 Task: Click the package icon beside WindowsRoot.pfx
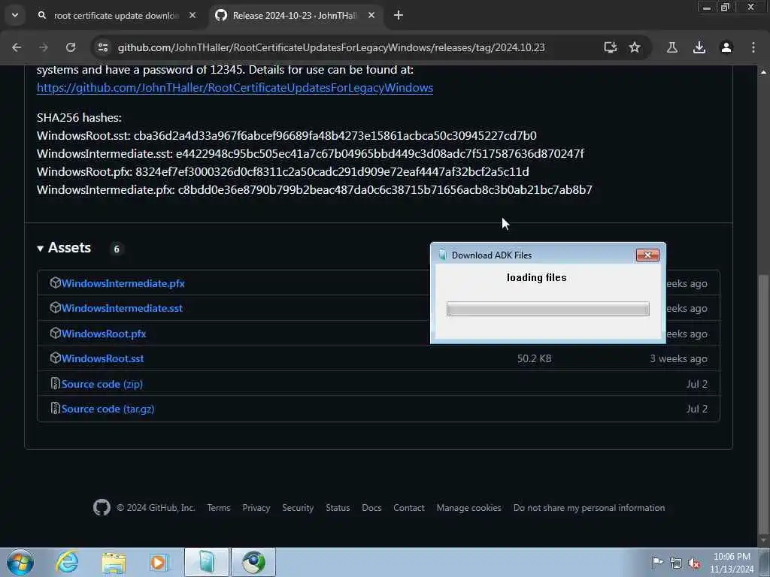[55, 333]
